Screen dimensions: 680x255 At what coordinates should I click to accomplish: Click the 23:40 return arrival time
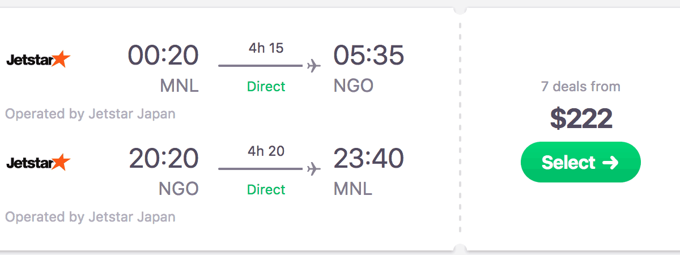[x=368, y=159]
